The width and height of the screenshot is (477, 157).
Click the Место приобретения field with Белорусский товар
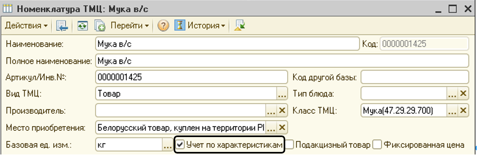pos(180,128)
